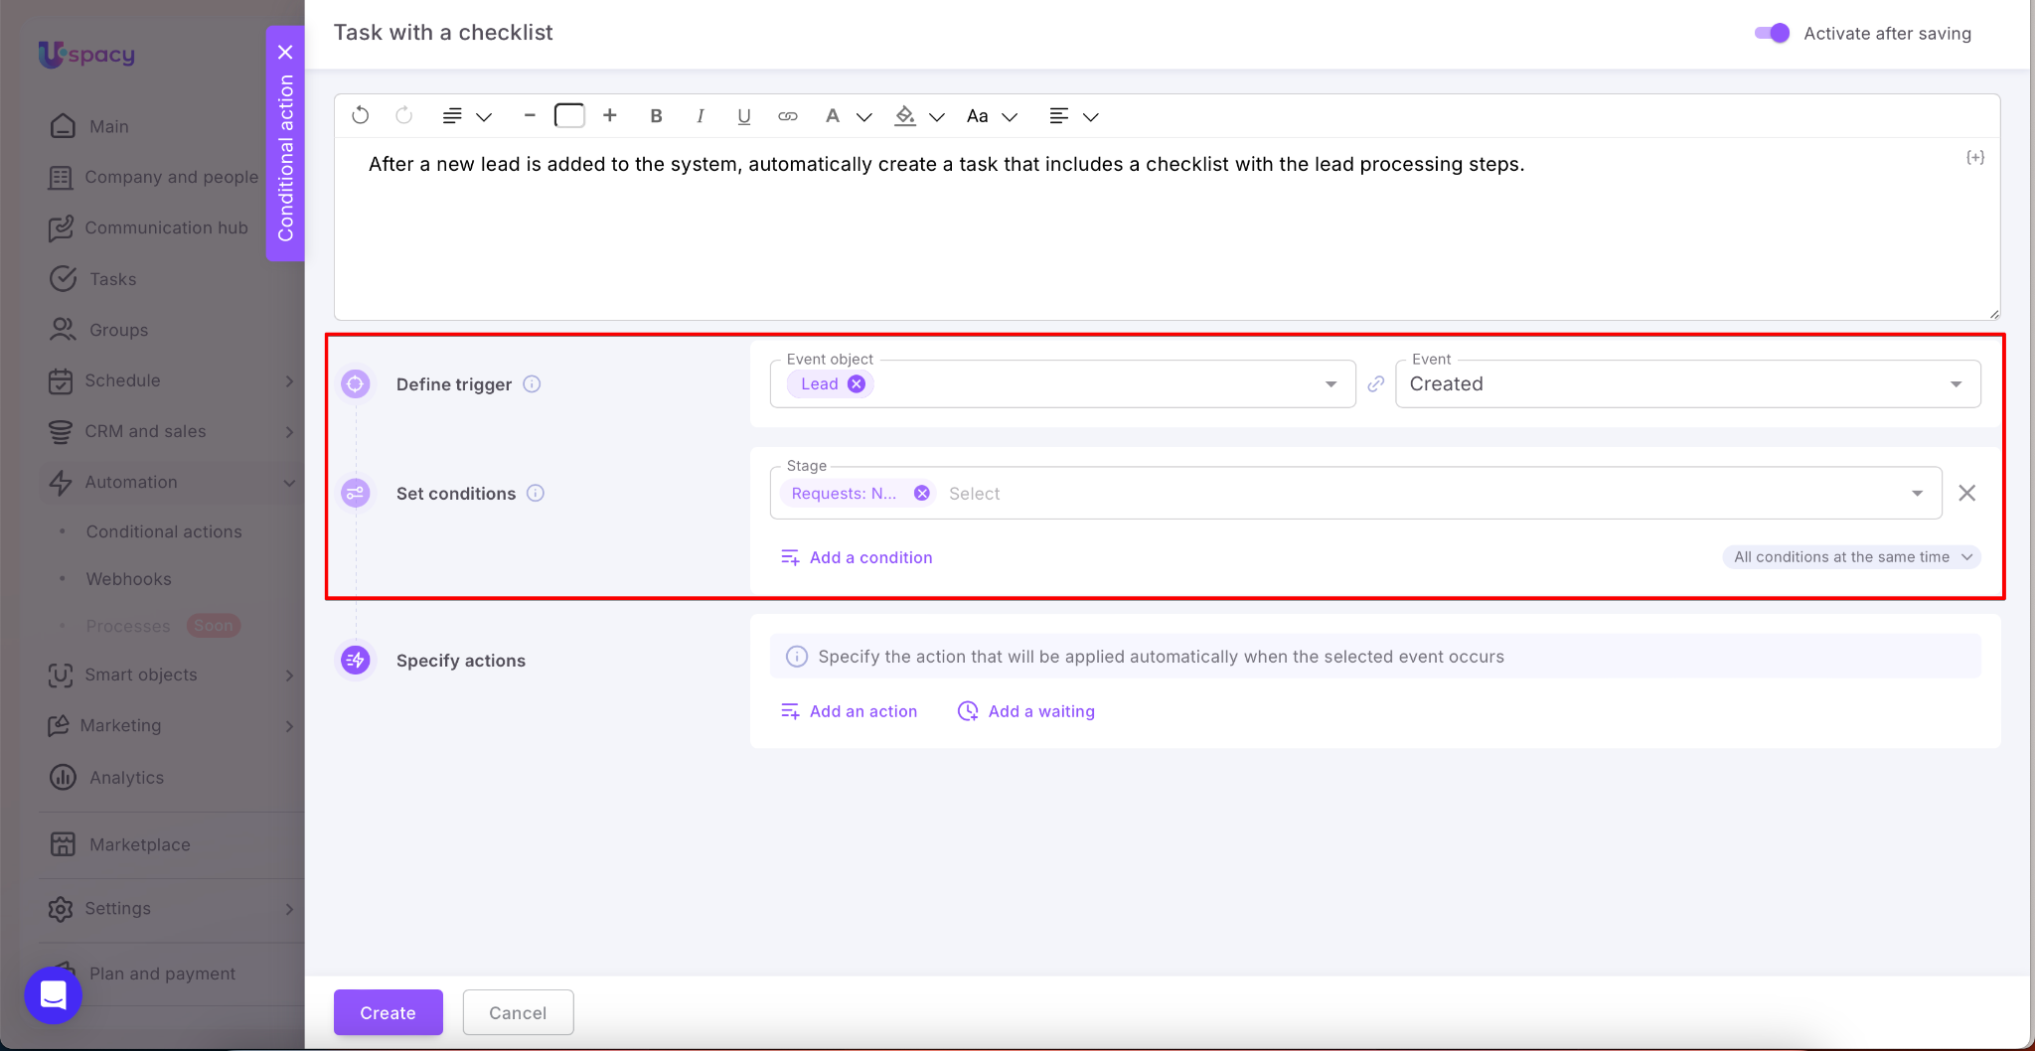Open the highlight fill color picker
This screenshot has height=1051, width=2035.
tap(905, 116)
